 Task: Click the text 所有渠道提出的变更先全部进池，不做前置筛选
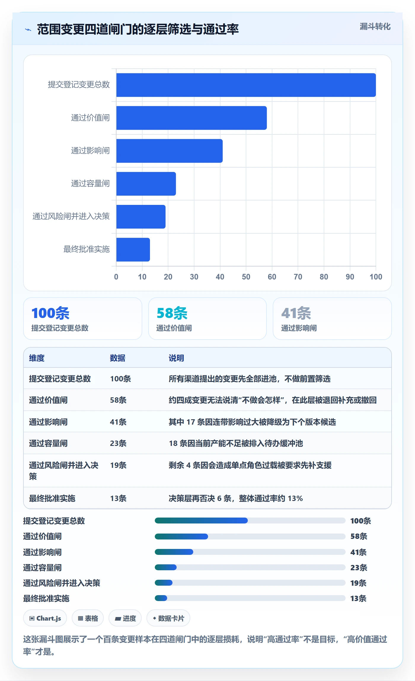click(x=250, y=379)
